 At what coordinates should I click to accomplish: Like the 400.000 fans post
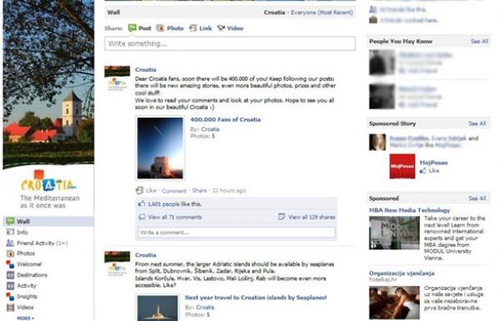[x=151, y=190]
